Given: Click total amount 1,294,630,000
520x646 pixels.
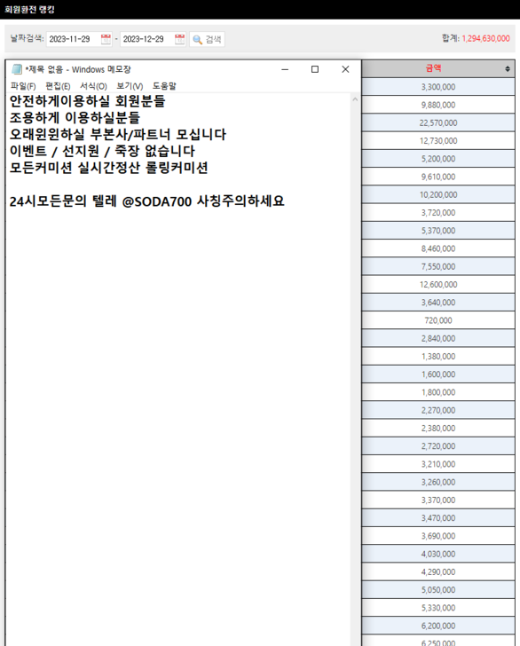Looking at the screenshot, I should point(485,39).
